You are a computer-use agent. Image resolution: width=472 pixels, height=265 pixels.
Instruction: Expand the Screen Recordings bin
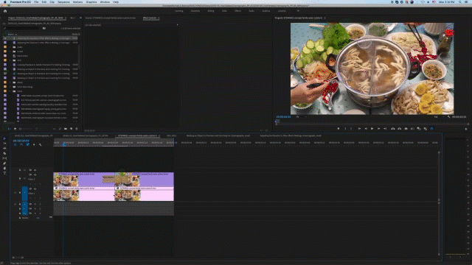pos(10,87)
